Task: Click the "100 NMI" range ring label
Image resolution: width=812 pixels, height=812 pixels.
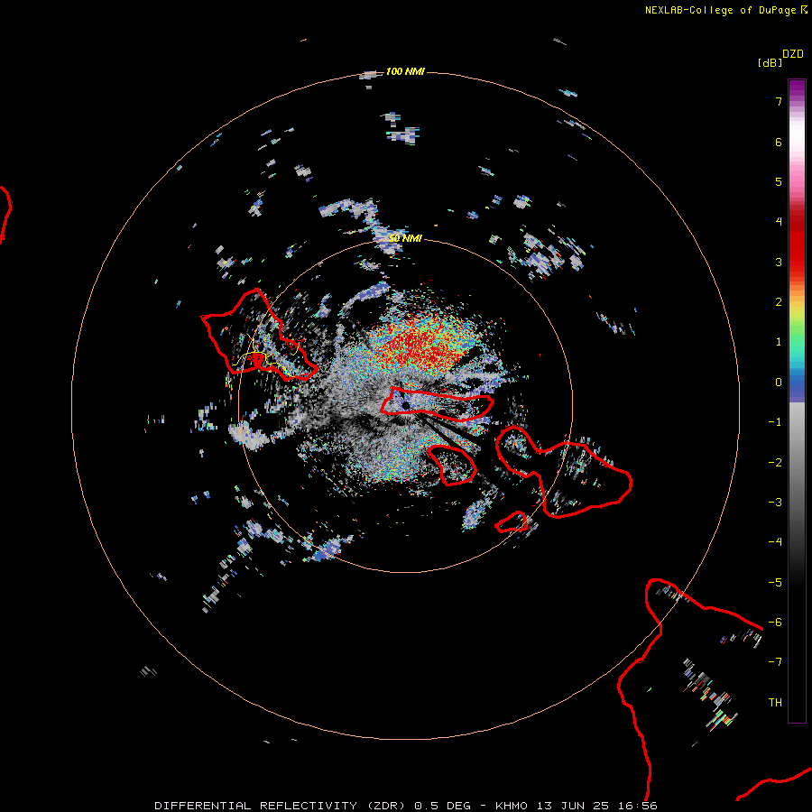Action: coord(405,71)
